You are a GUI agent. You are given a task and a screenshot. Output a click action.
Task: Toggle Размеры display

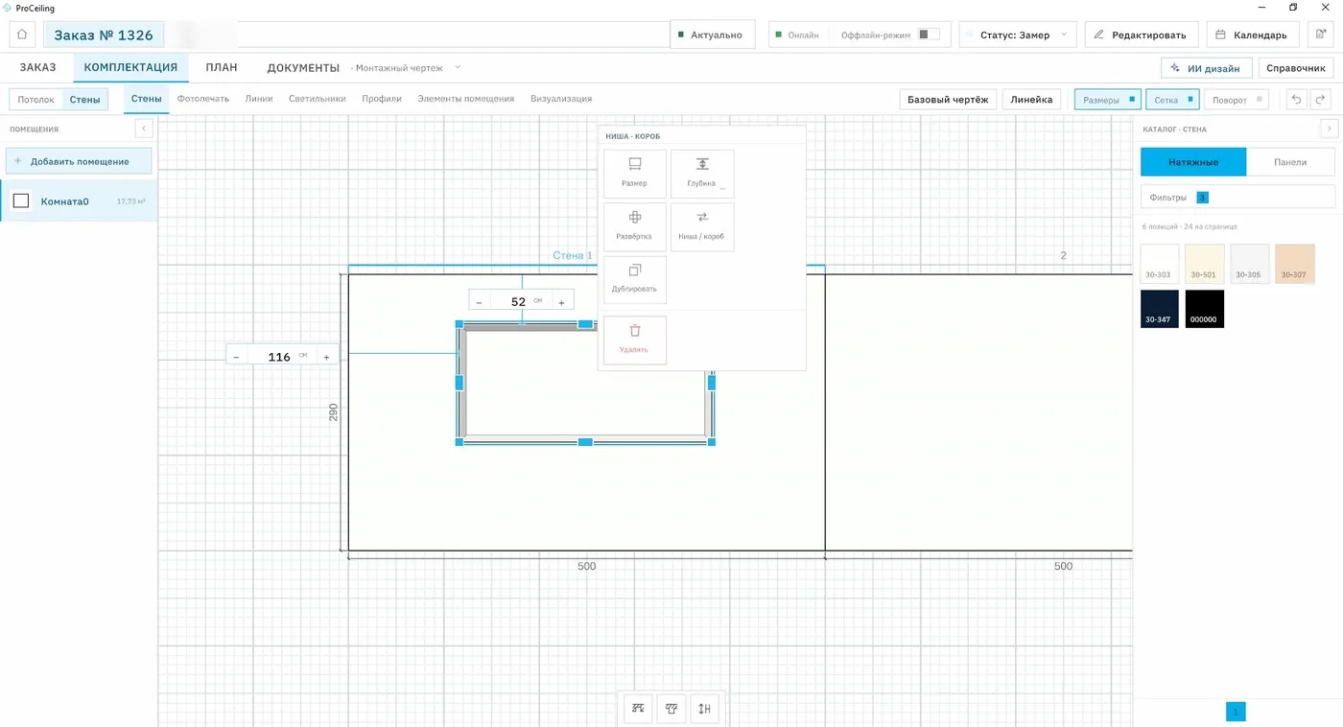point(1107,99)
